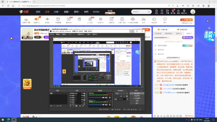
Task: Toggle lock on 窗口捕获 5 source
Action: [x=84, y=96]
